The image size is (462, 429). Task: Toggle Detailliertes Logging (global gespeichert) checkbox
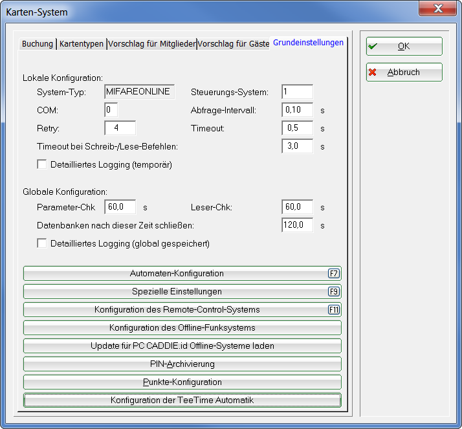42,244
